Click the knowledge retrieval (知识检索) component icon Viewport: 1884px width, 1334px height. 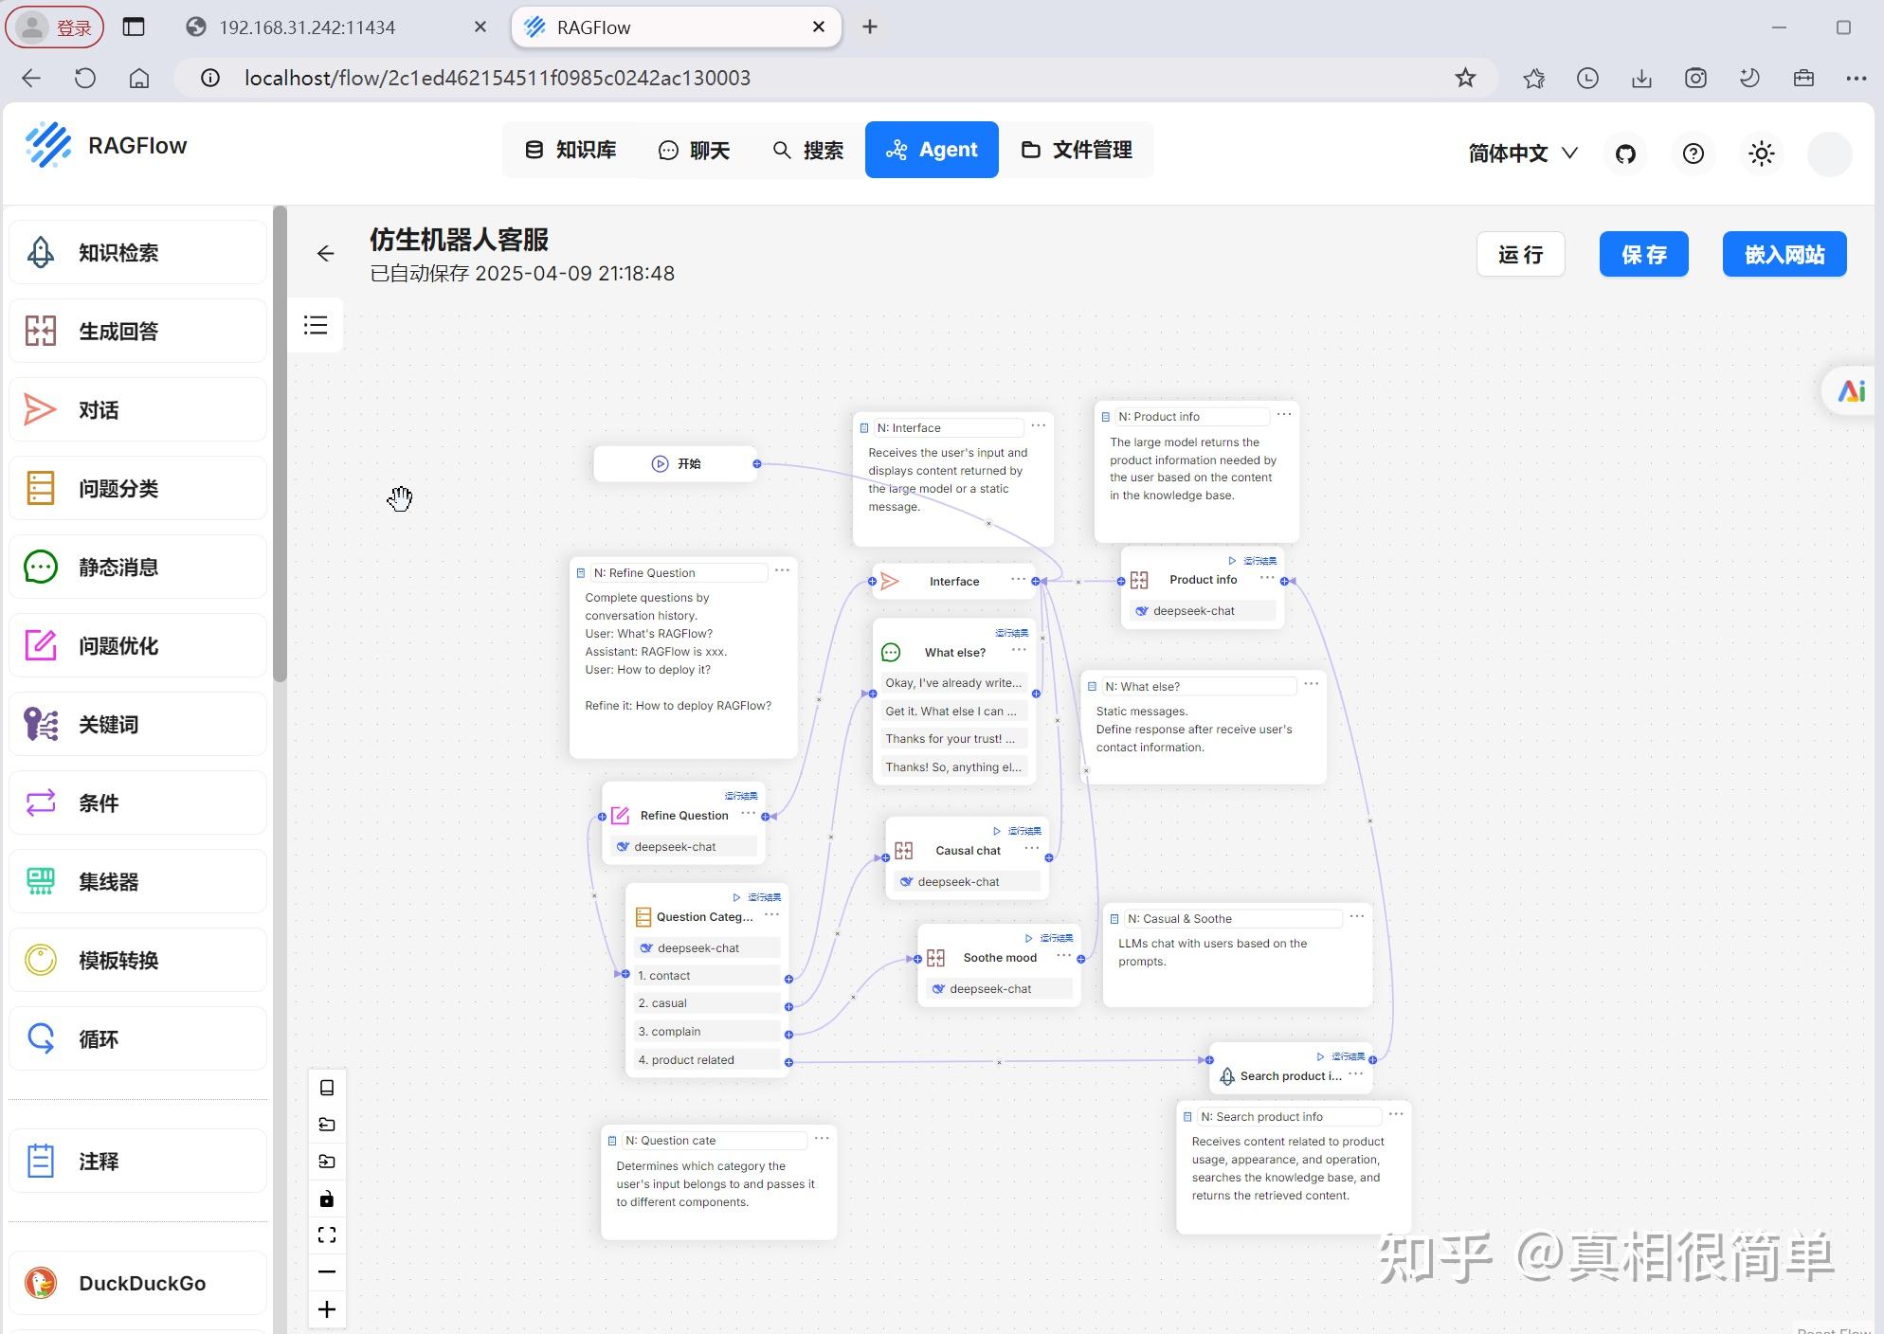pos(40,252)
